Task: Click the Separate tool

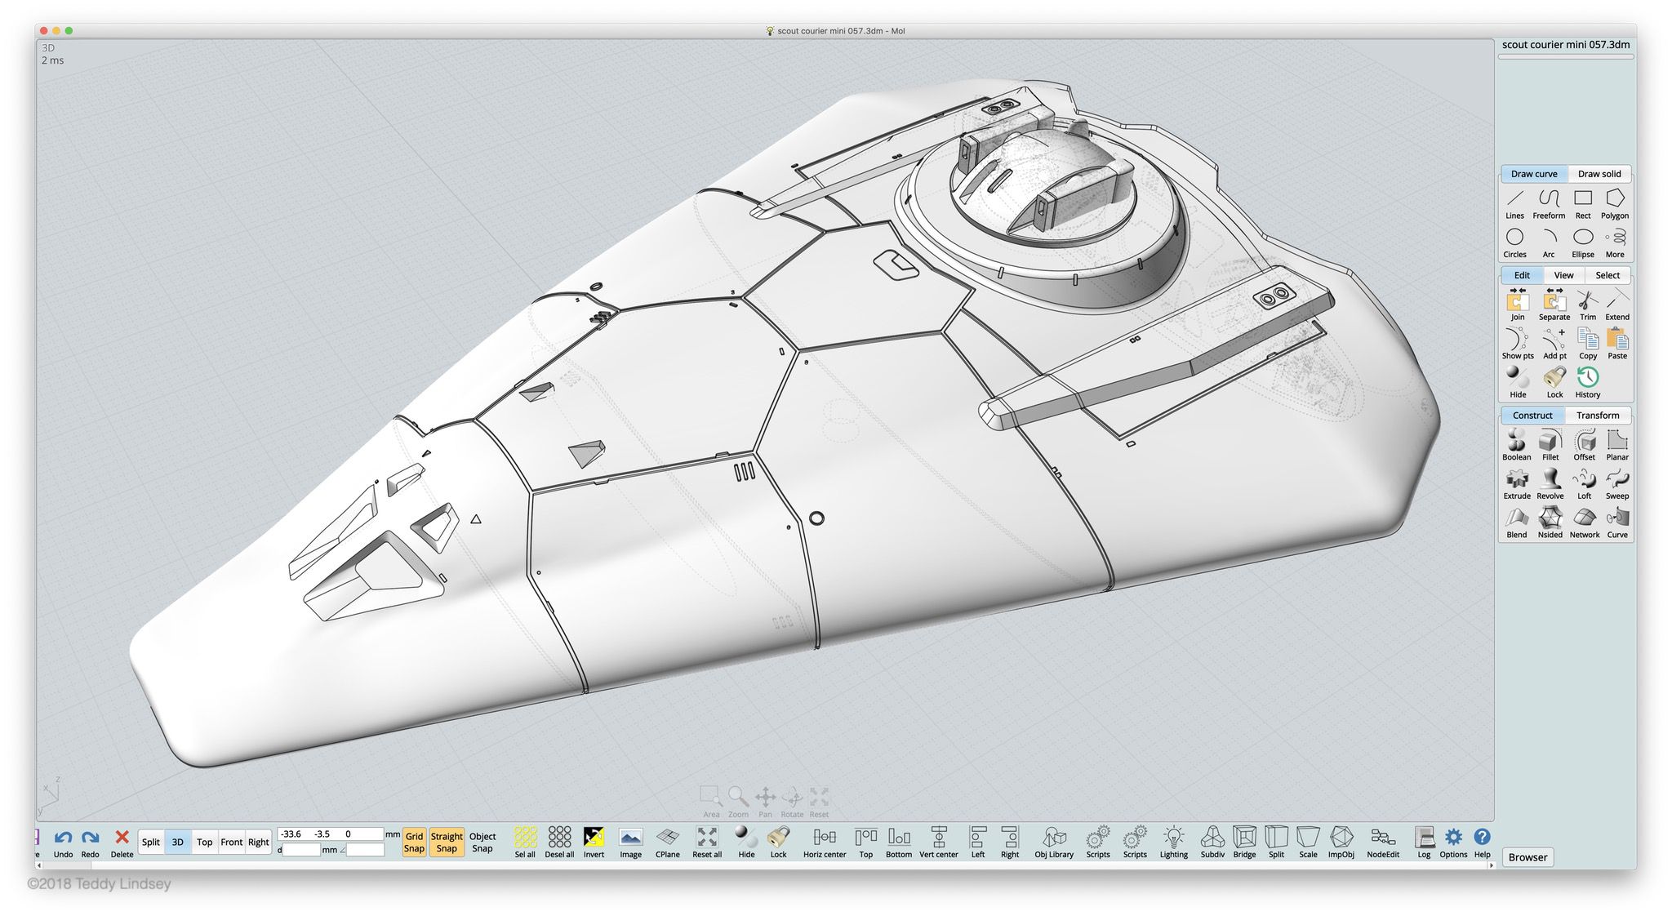Action: click(x=1554, y=305)
